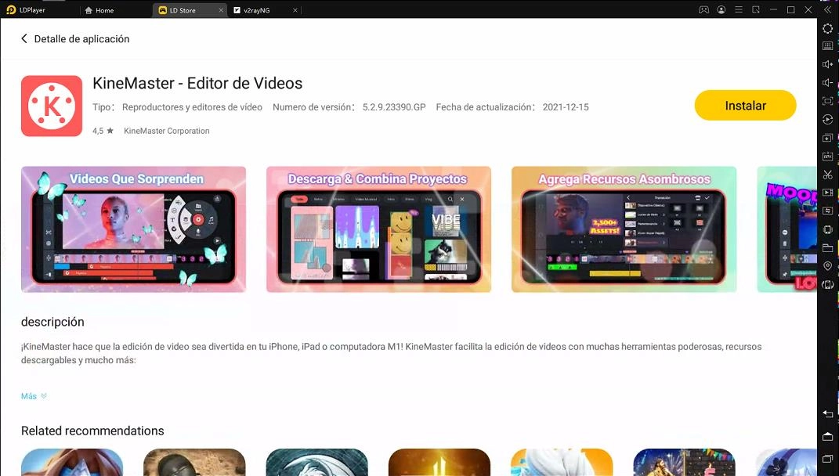The width and height of the screenshot is (839, 476).
Task: Open the keyboard mapping tool
Action: tap(827, 46)
